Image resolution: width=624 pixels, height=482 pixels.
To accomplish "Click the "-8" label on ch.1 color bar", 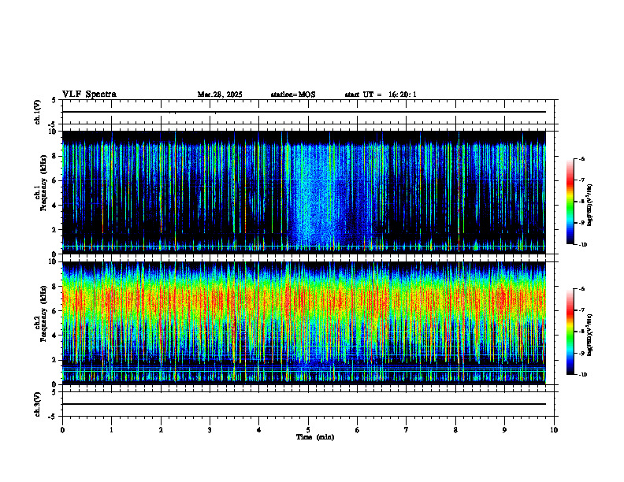I will [x=581, y=202].
